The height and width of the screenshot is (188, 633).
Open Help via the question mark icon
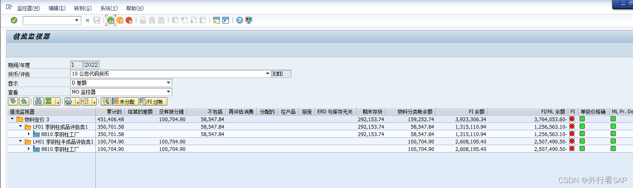point(240,20)
